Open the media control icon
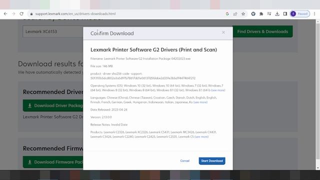 point(269,14)
